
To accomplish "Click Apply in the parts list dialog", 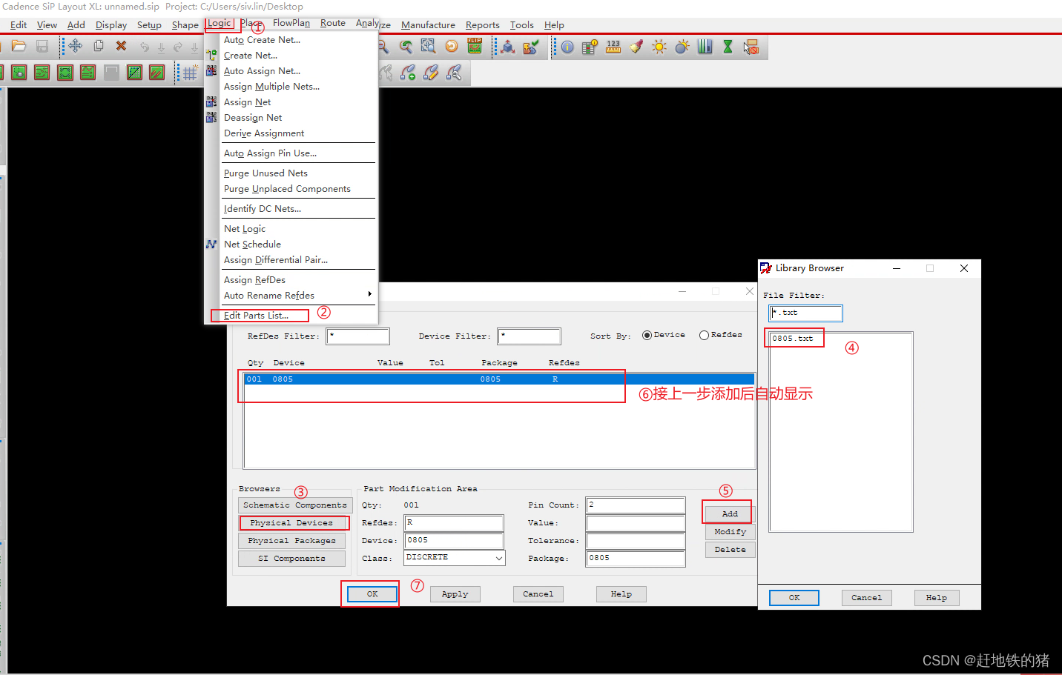I will coord(455,594).
